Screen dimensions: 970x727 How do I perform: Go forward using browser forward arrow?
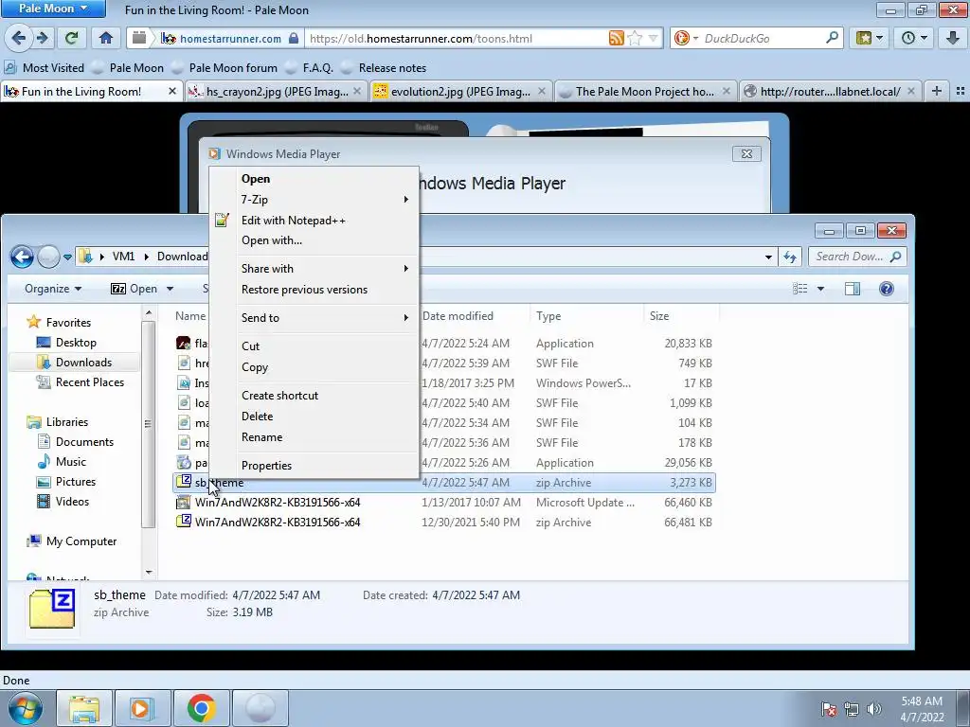pos(42,38)
